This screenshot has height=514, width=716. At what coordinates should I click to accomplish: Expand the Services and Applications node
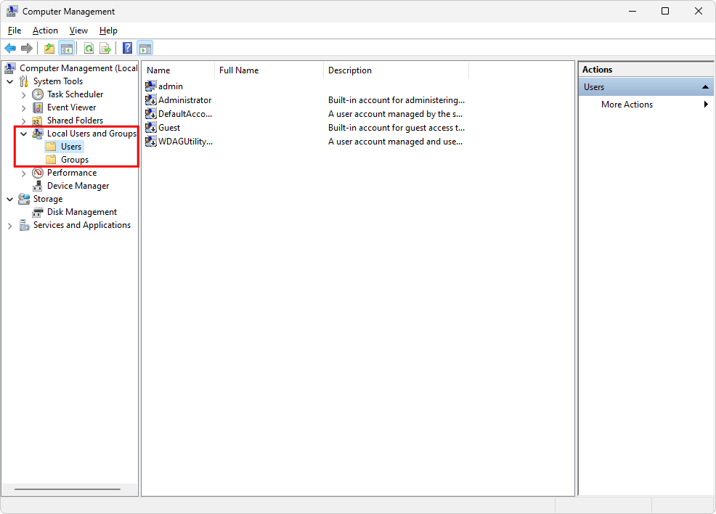(x=10, y=226)
